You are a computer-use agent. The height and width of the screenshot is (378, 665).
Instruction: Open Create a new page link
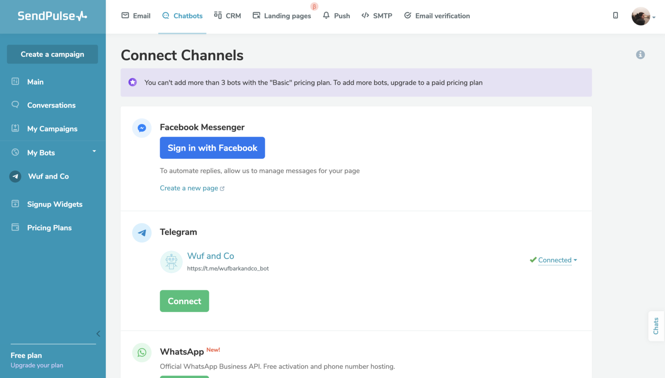189,188
